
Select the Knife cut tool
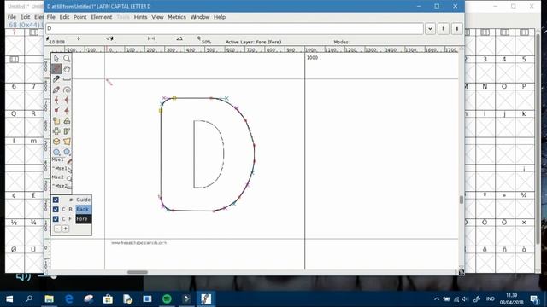coord(56,79)
